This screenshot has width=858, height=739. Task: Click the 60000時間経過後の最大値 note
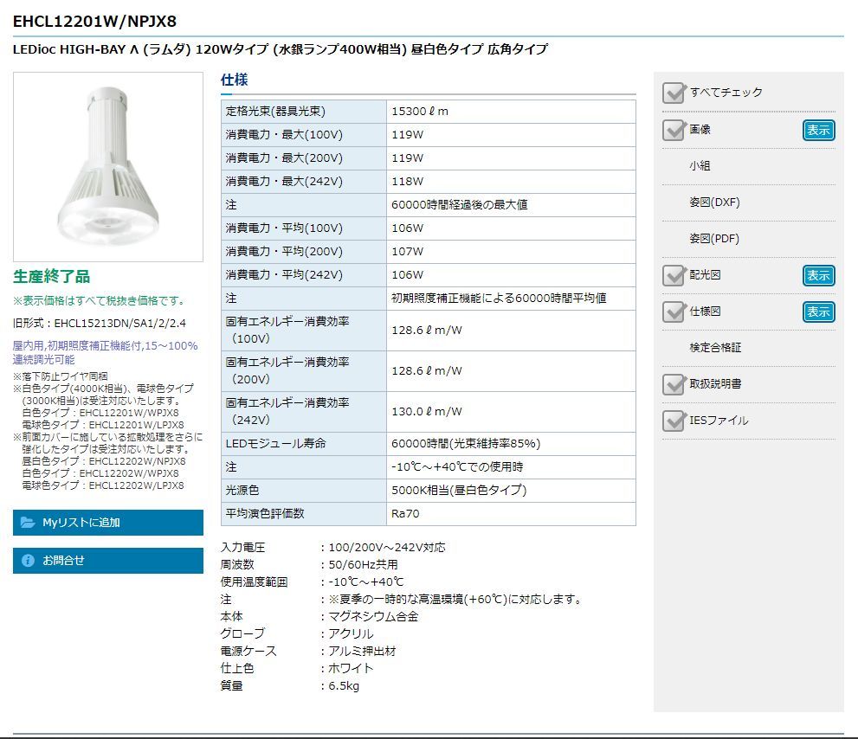pyautogui.click(x=459, y=204)
